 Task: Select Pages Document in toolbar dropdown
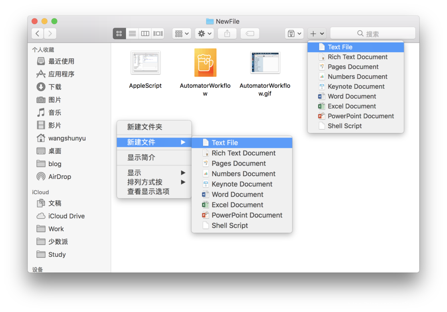[x=356, y=67]
